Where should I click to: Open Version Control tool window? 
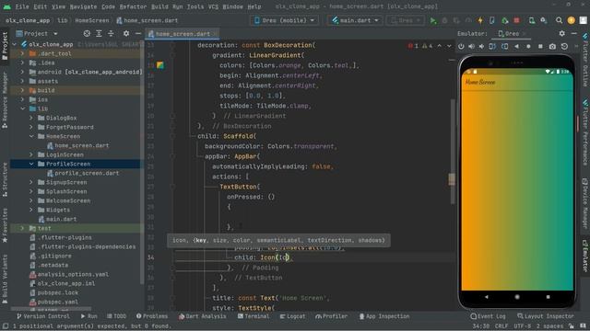43,316
